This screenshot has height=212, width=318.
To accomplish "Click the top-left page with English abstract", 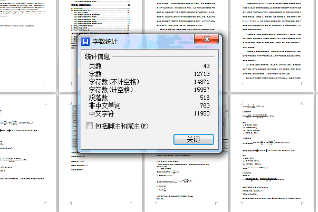I will tap(28, 46).
